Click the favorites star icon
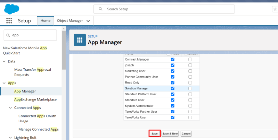 [275, 9]
